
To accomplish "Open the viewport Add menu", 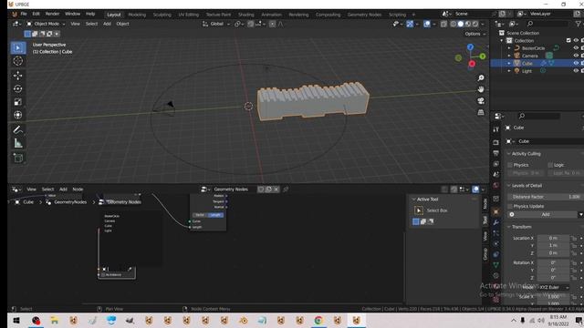I will pyautogui.click(x=107, y=24).
